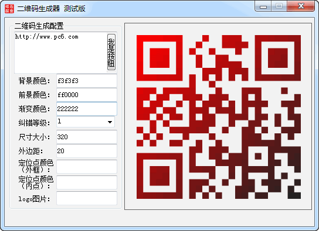Click the red app icon in title bar
This screenshot has height=231, width=319.
click(9, 9)
